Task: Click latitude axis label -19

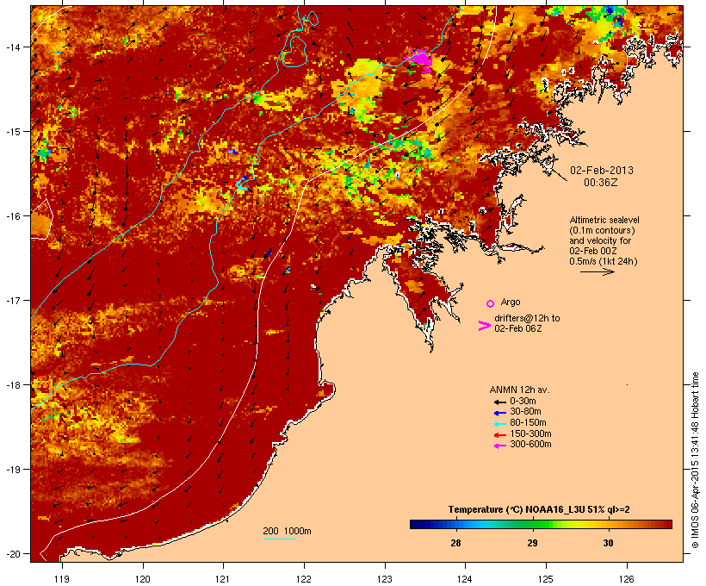Action: (12, 470)
